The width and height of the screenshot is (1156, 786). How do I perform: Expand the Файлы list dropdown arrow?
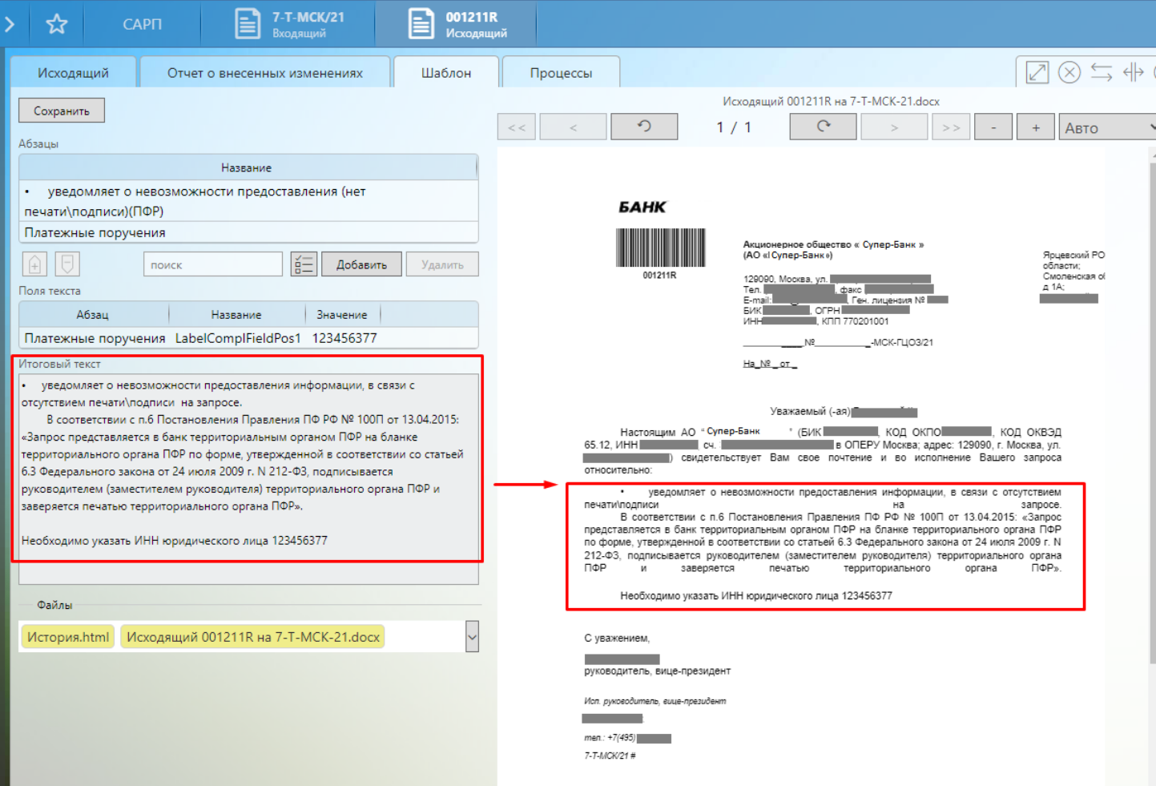(x=472, y=637)
